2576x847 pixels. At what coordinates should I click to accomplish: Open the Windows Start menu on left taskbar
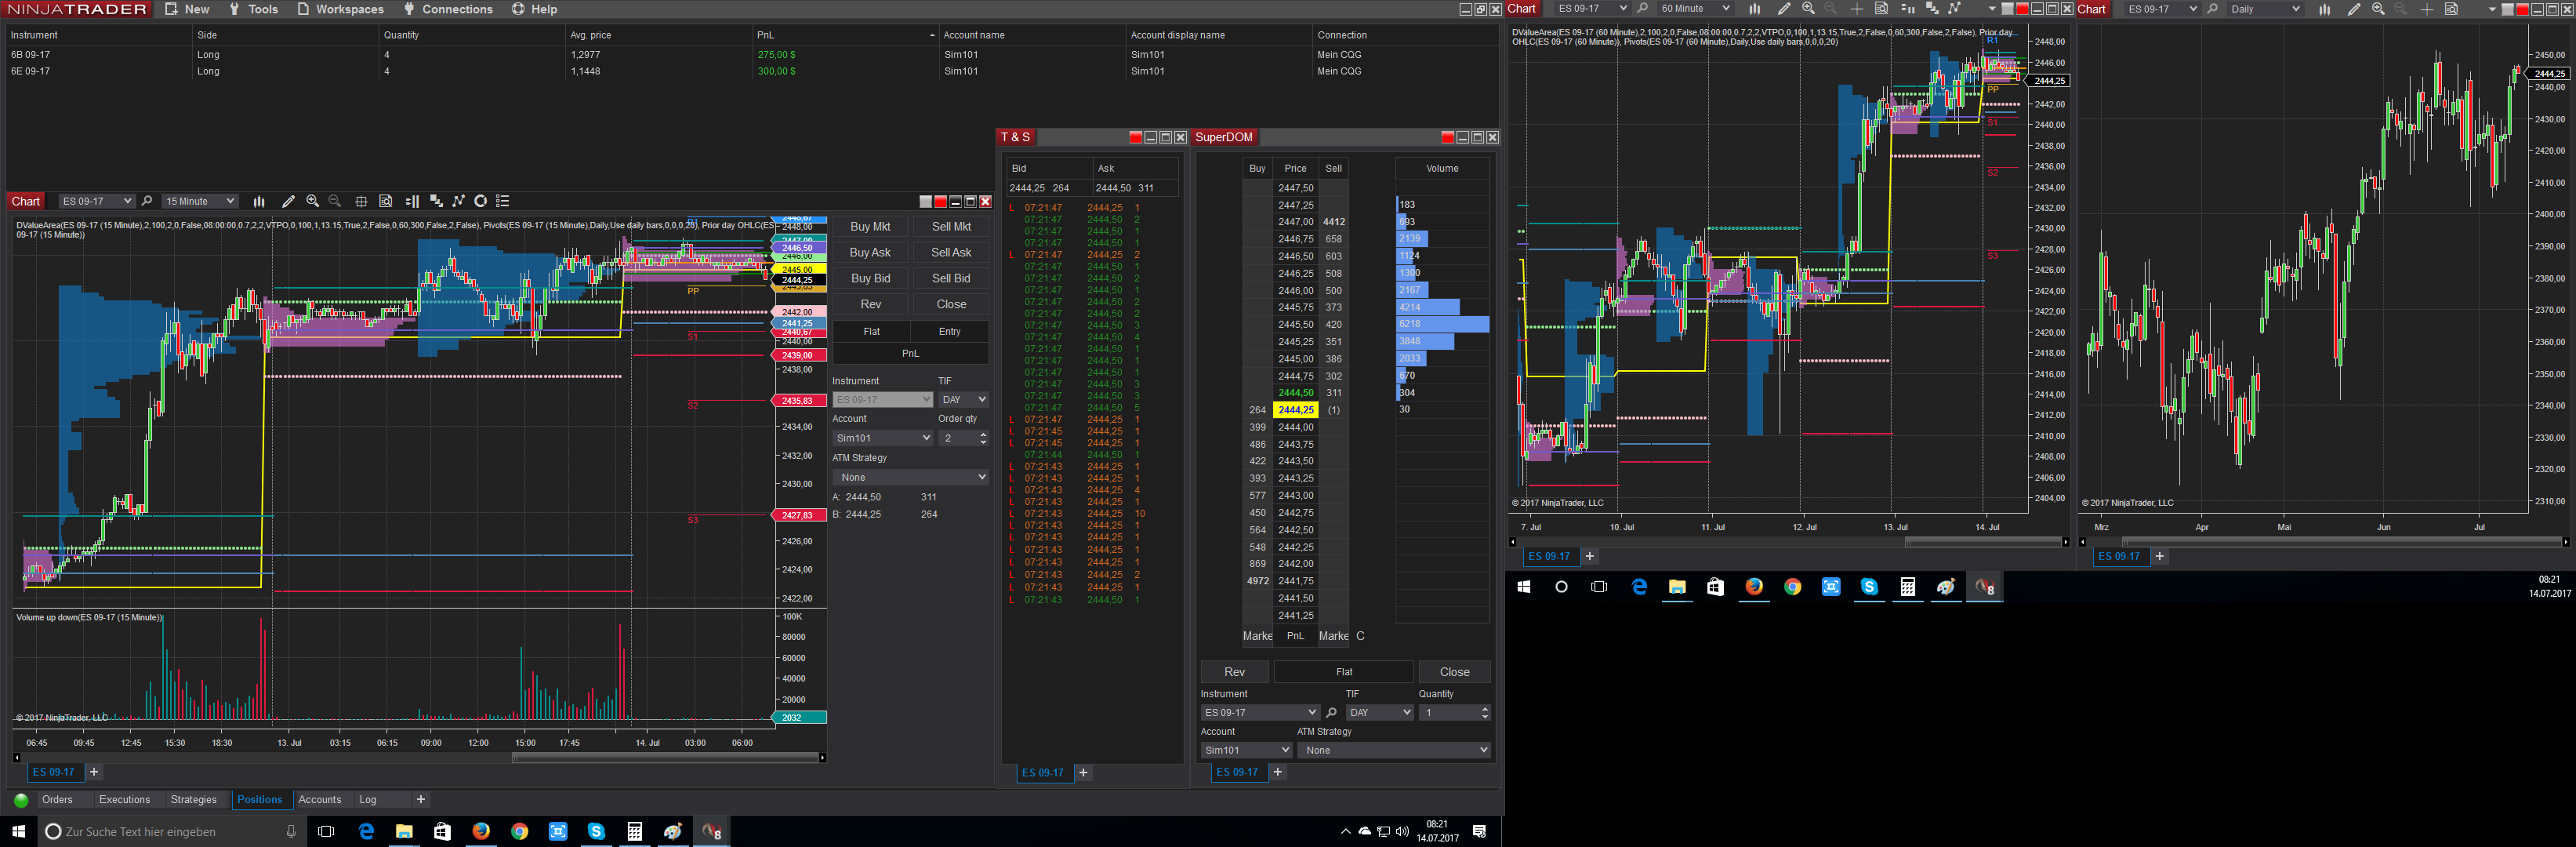(x=18, y=832)
